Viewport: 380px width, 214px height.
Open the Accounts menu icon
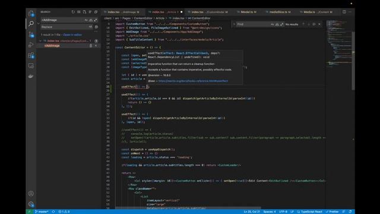[31, 193]
